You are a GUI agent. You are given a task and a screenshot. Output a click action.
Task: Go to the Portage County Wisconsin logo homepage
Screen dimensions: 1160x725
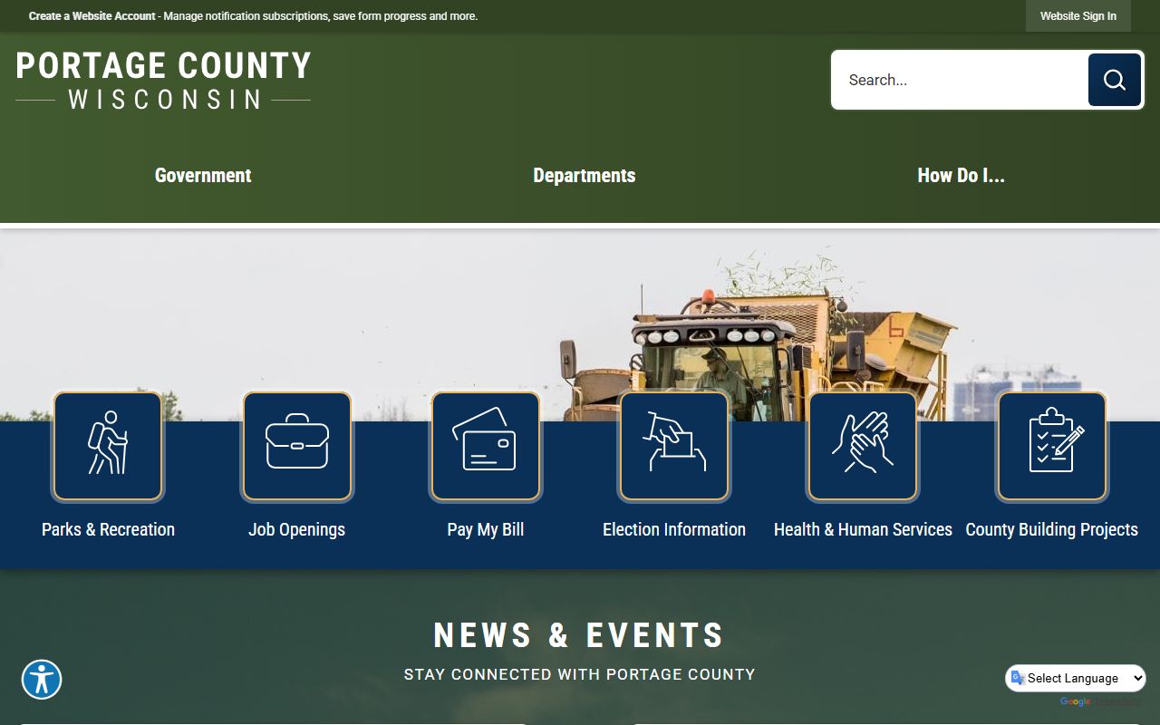163,80
